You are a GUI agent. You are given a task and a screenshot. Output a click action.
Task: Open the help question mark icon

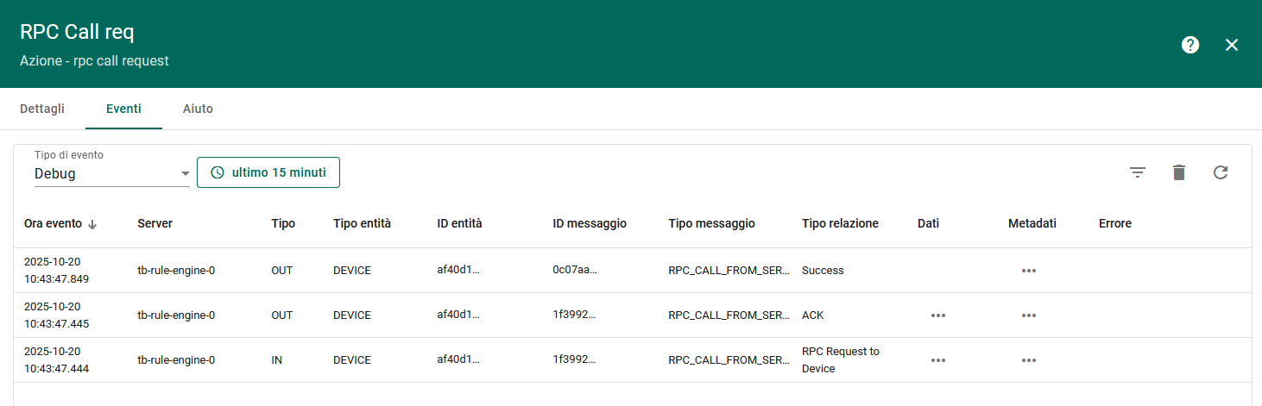click(1190, 45)
